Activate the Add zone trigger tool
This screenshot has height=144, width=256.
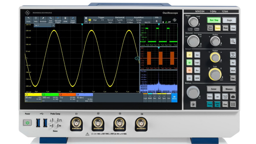click(58, 19)
